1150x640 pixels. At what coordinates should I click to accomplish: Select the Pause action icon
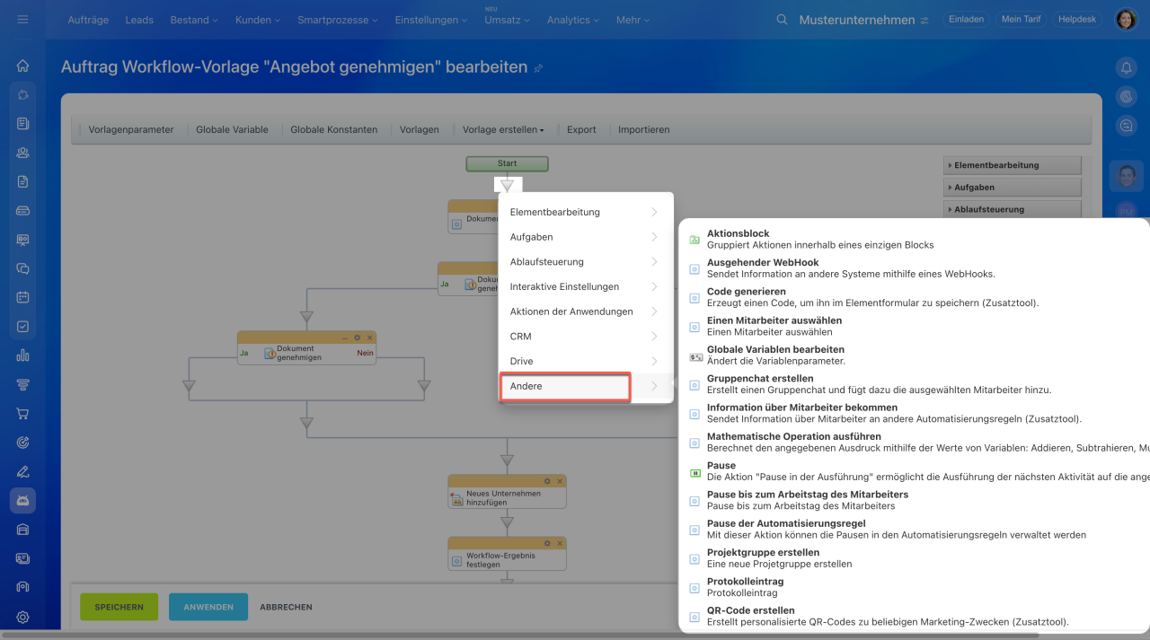point(694,472)
